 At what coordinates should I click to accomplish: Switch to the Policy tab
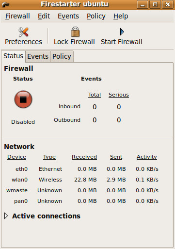tap(62, 56)
